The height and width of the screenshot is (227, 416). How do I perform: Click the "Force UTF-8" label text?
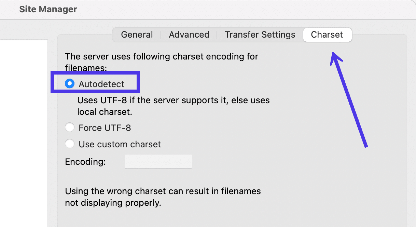(x=105, y=128)
